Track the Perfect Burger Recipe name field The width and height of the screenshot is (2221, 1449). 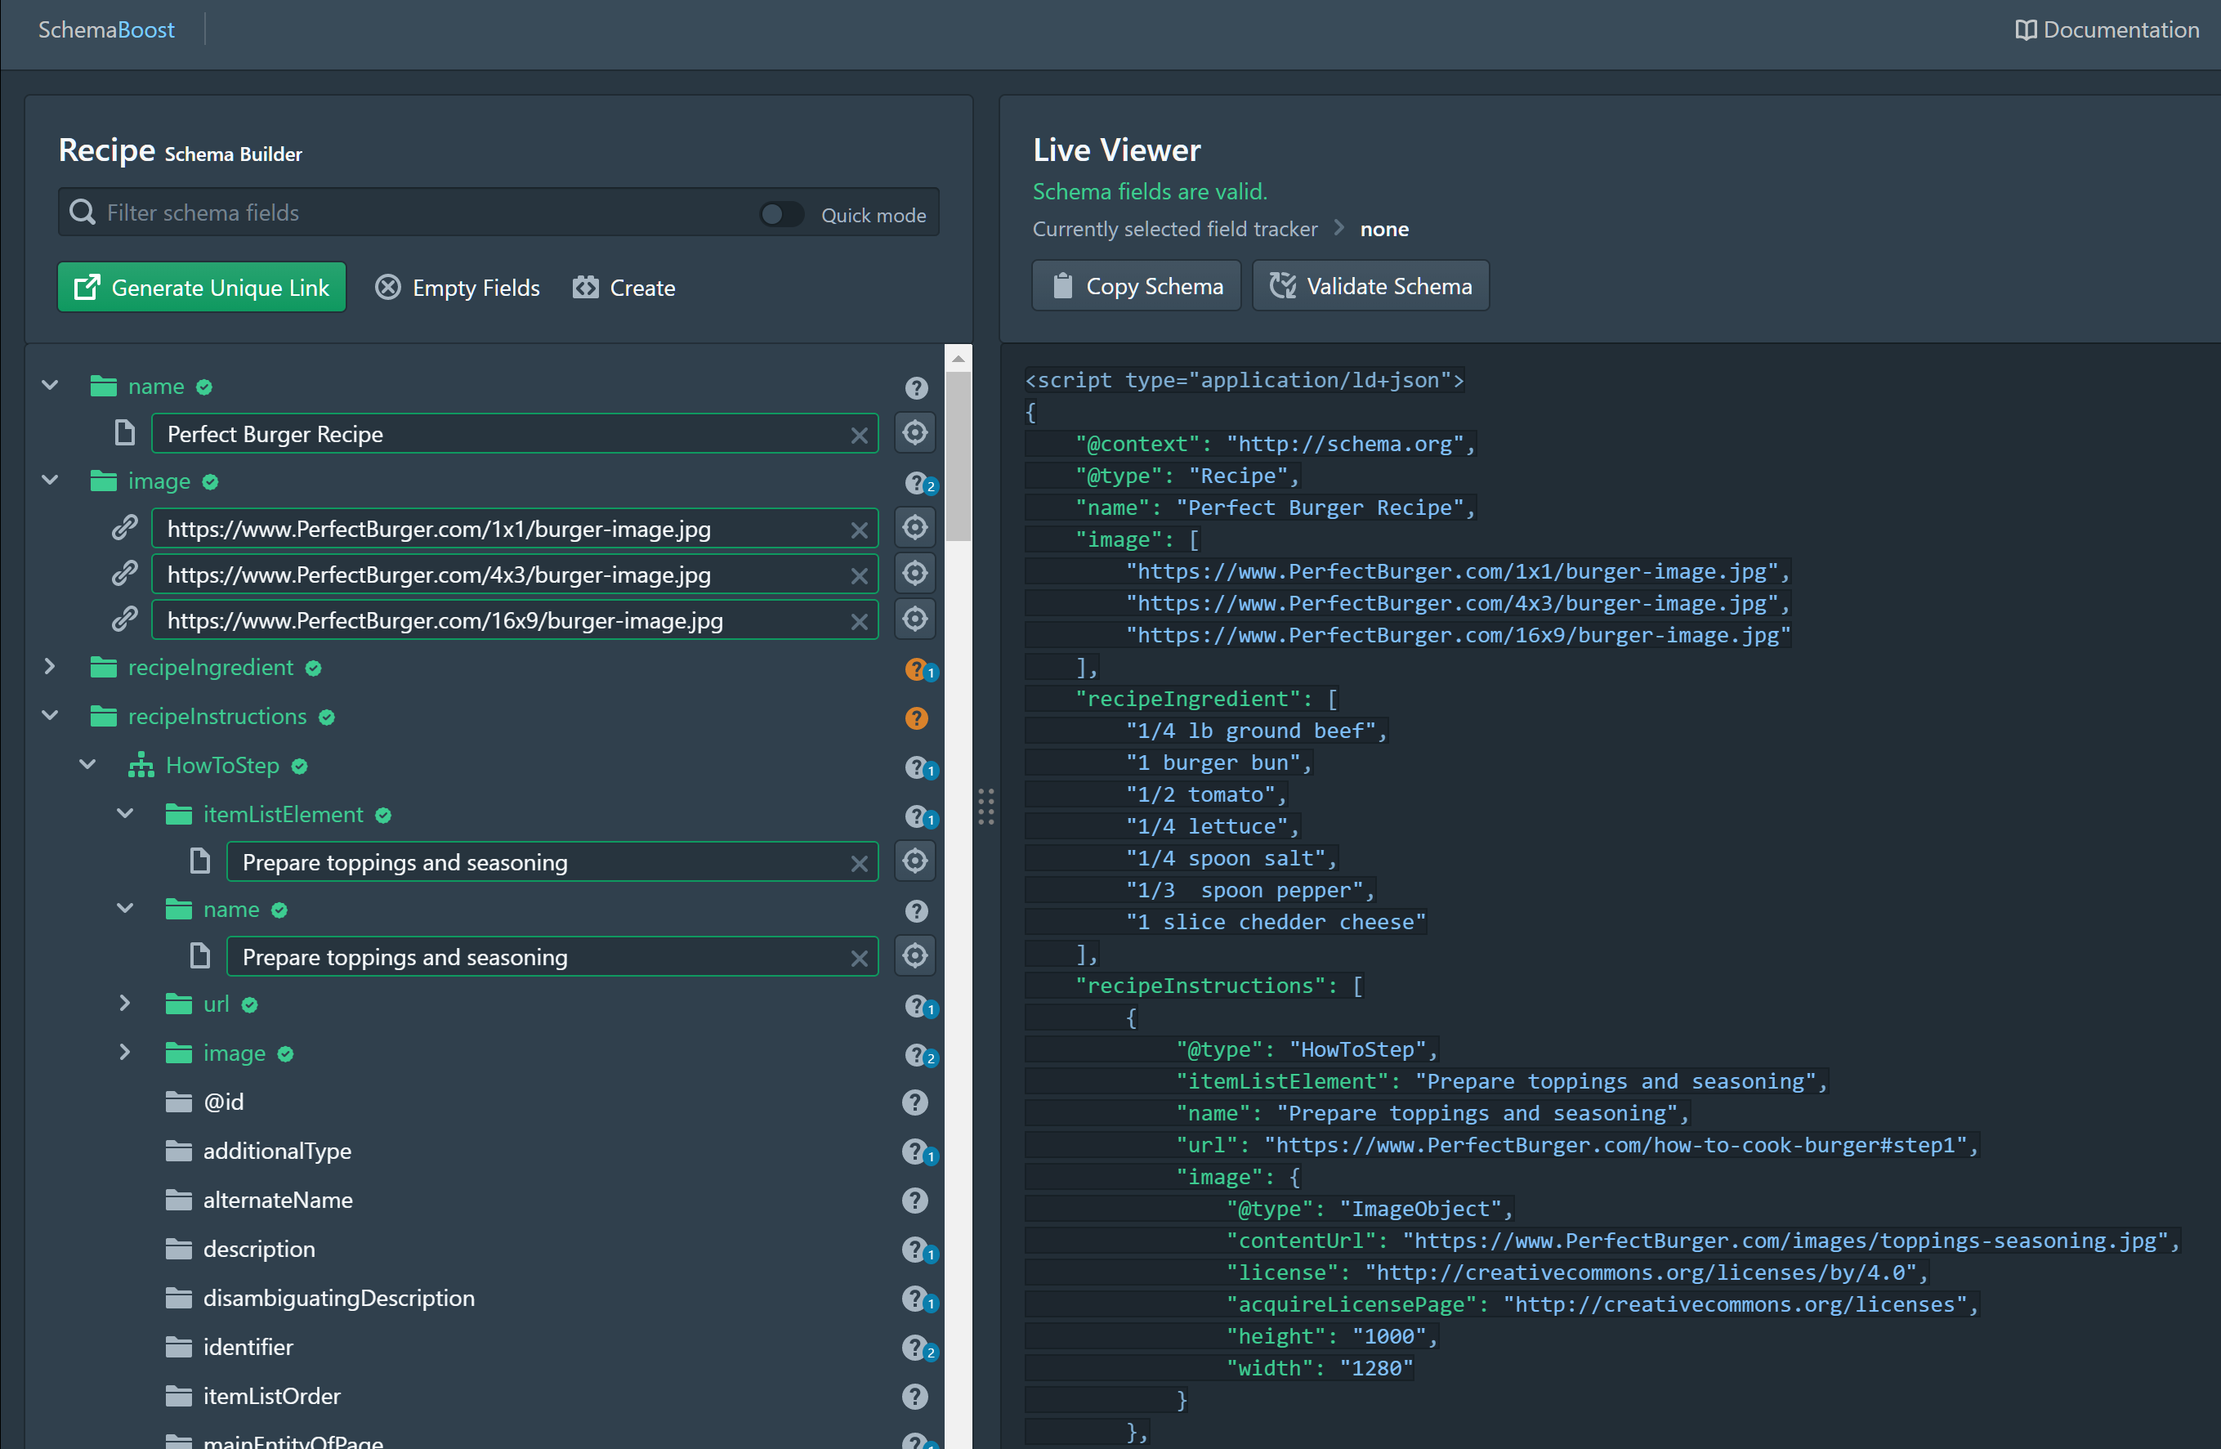click(x=914, y=433)
